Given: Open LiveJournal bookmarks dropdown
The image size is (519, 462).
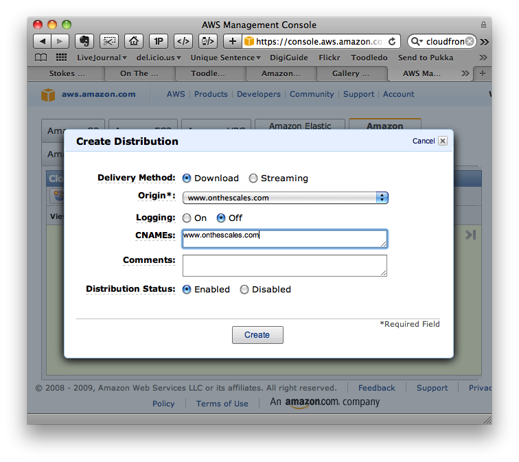Looking at the screenshot, I should (x=102, y=58).
